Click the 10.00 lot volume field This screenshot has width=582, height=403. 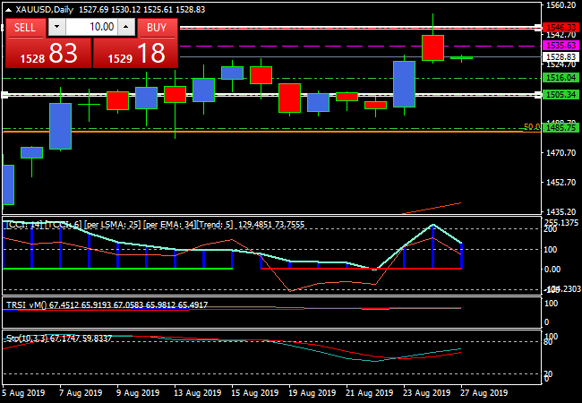pos(90,27)
